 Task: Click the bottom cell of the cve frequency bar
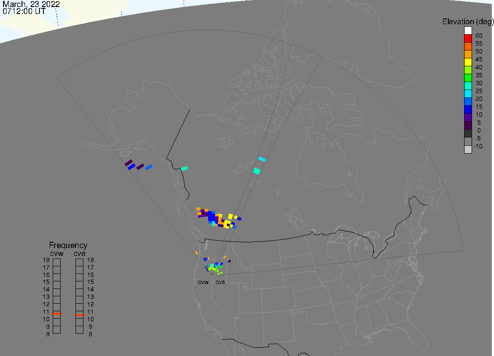click(x=79, y=330)
